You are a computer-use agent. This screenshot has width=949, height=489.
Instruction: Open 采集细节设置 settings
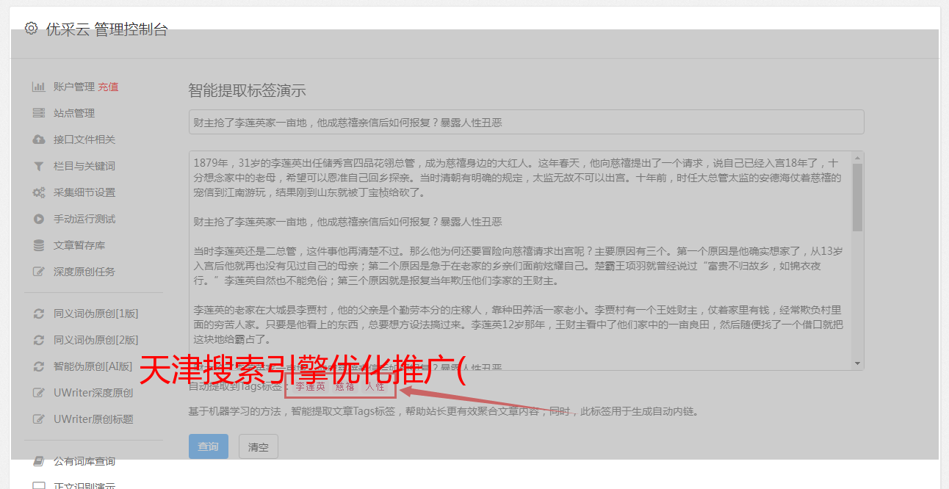pyautogui.click(x=84, y=192)
